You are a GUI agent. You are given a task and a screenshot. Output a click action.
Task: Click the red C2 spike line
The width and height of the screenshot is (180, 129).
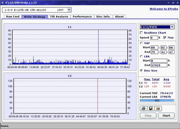point(98,96)
